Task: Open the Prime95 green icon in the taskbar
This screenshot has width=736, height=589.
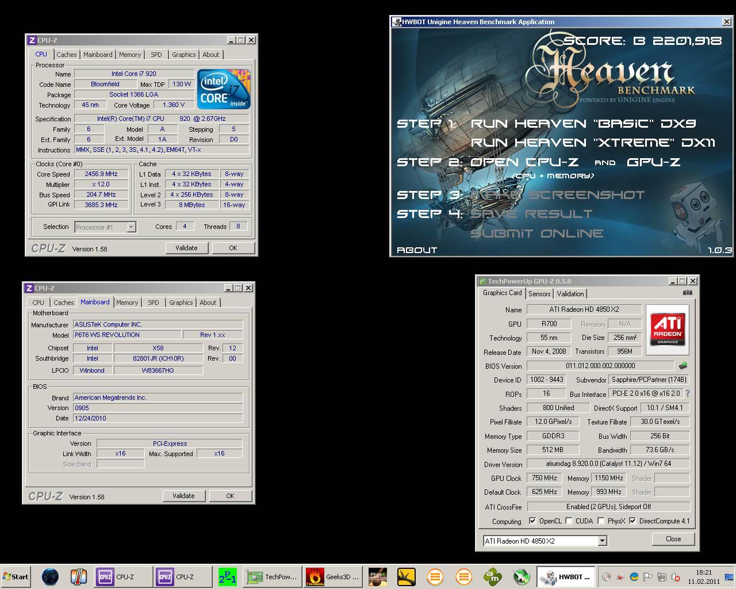Action: click(228, 576)
